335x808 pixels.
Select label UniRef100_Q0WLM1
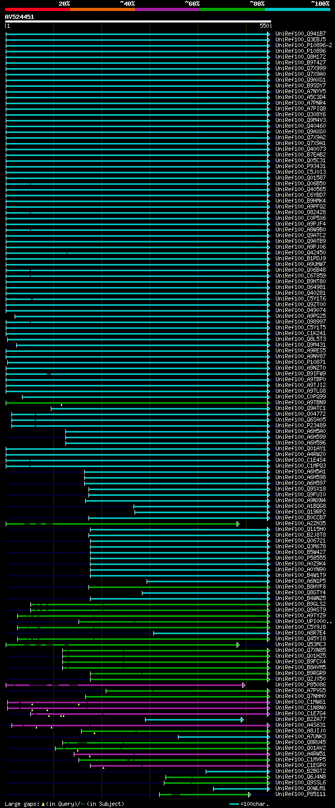300,788
